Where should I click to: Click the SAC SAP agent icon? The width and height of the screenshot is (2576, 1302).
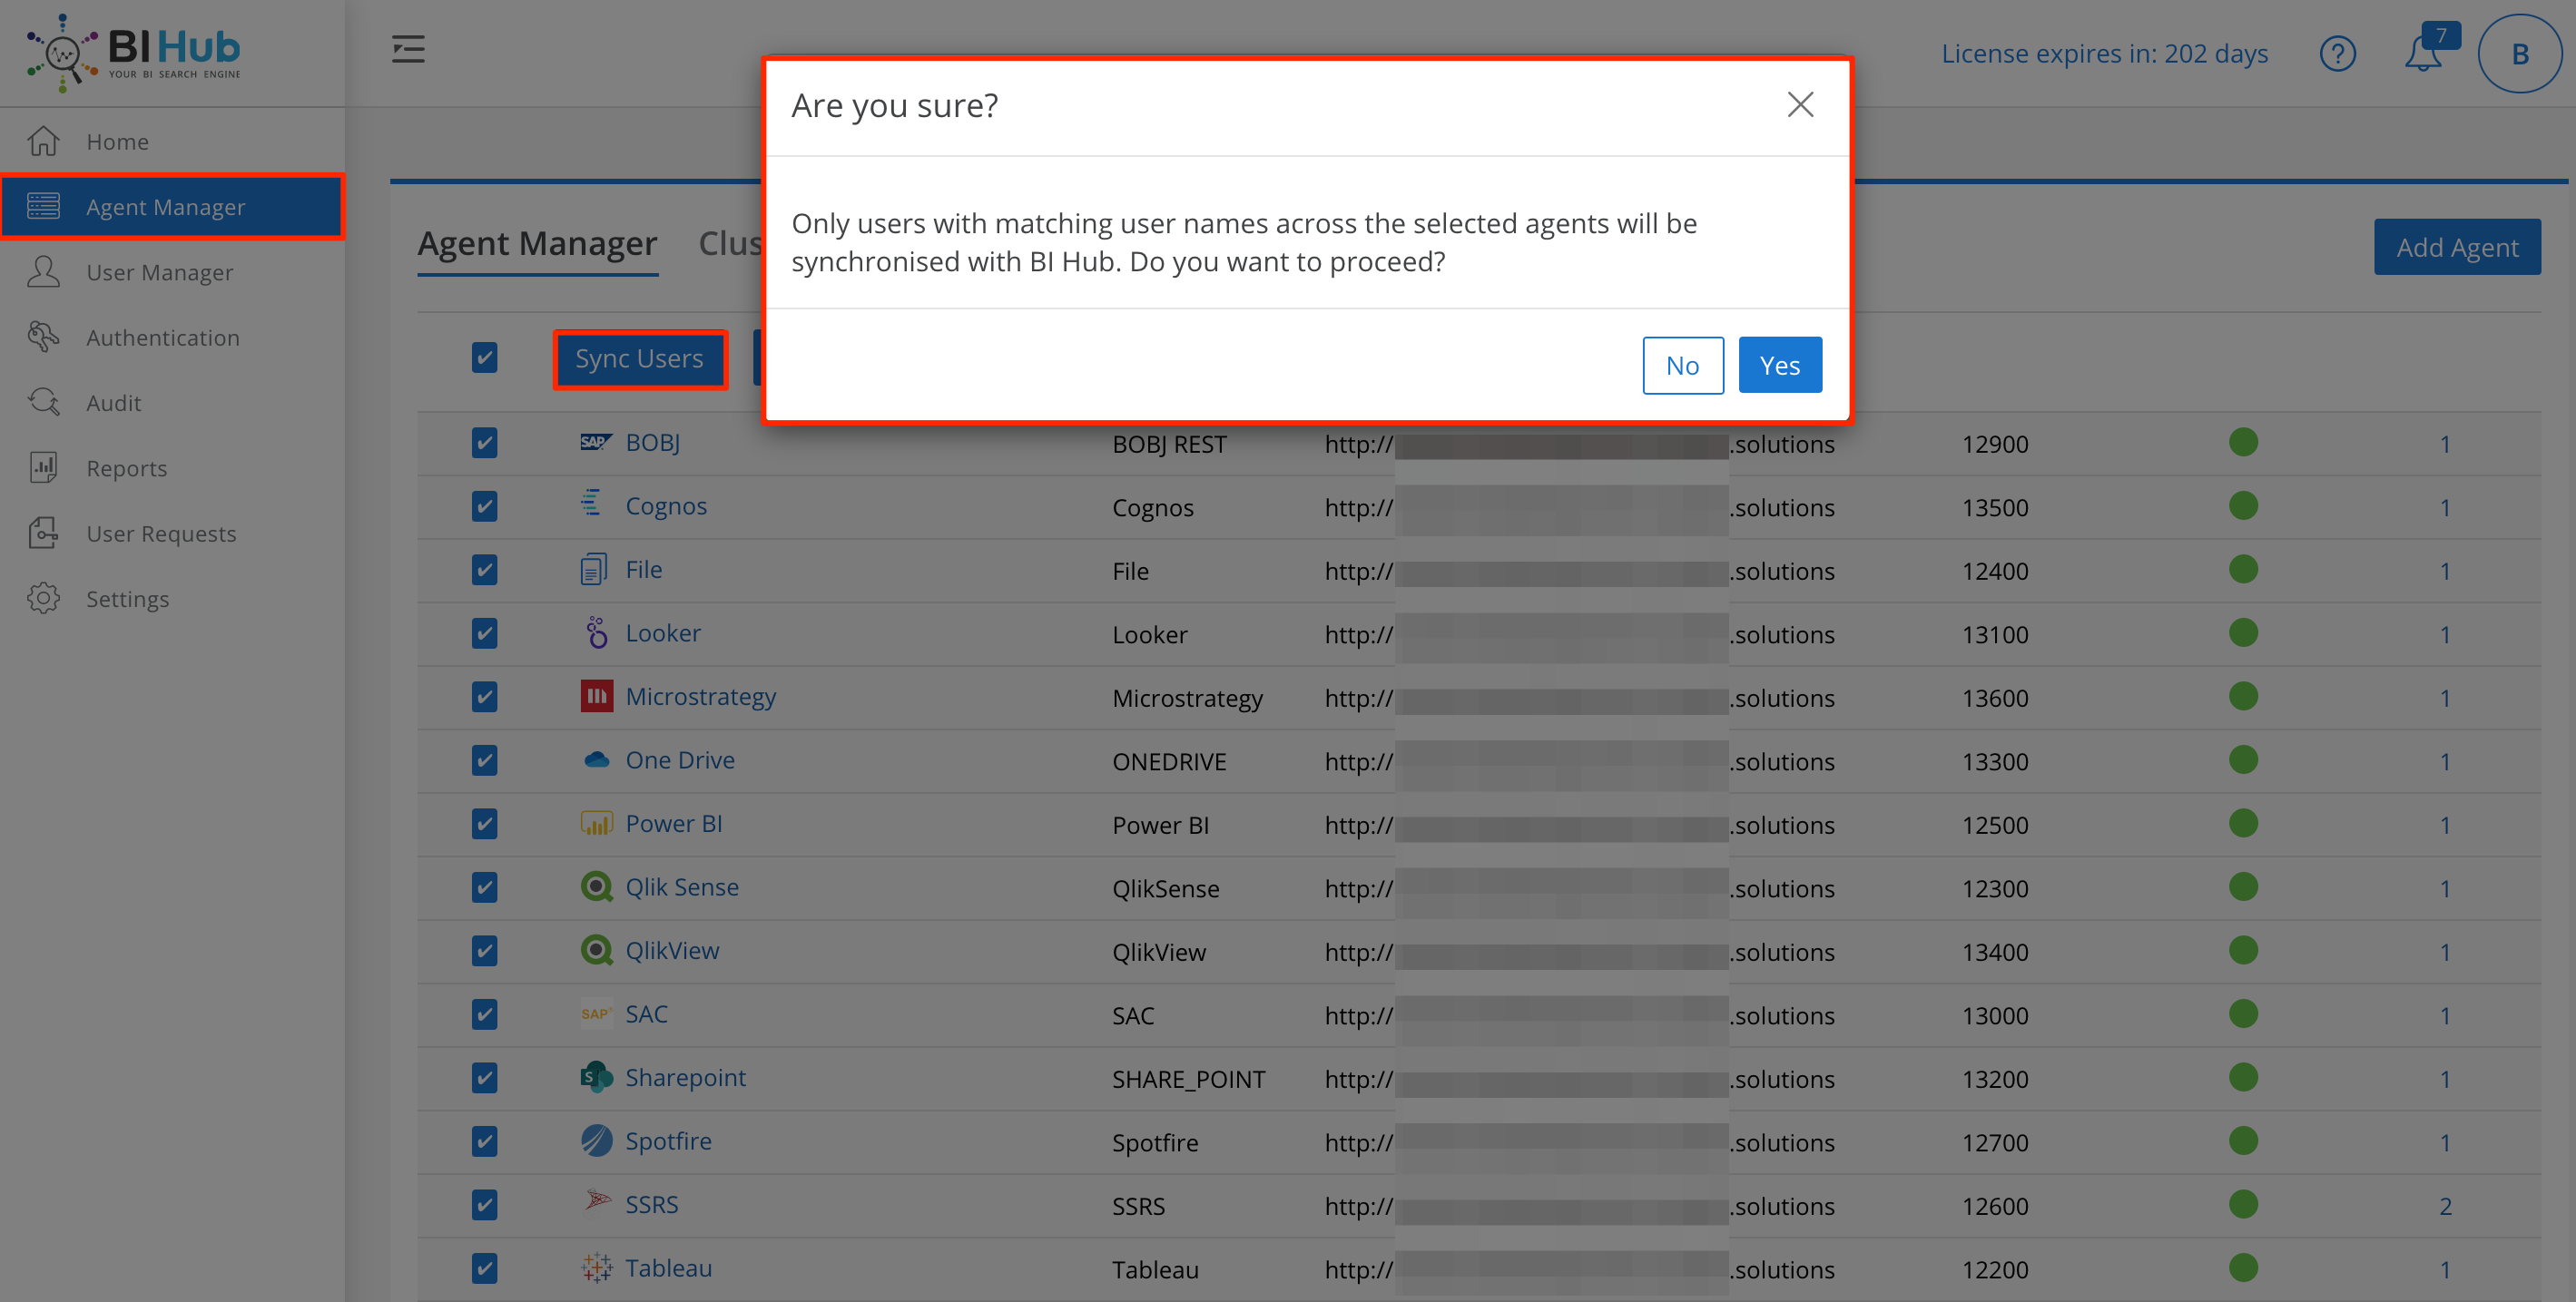597,1013
